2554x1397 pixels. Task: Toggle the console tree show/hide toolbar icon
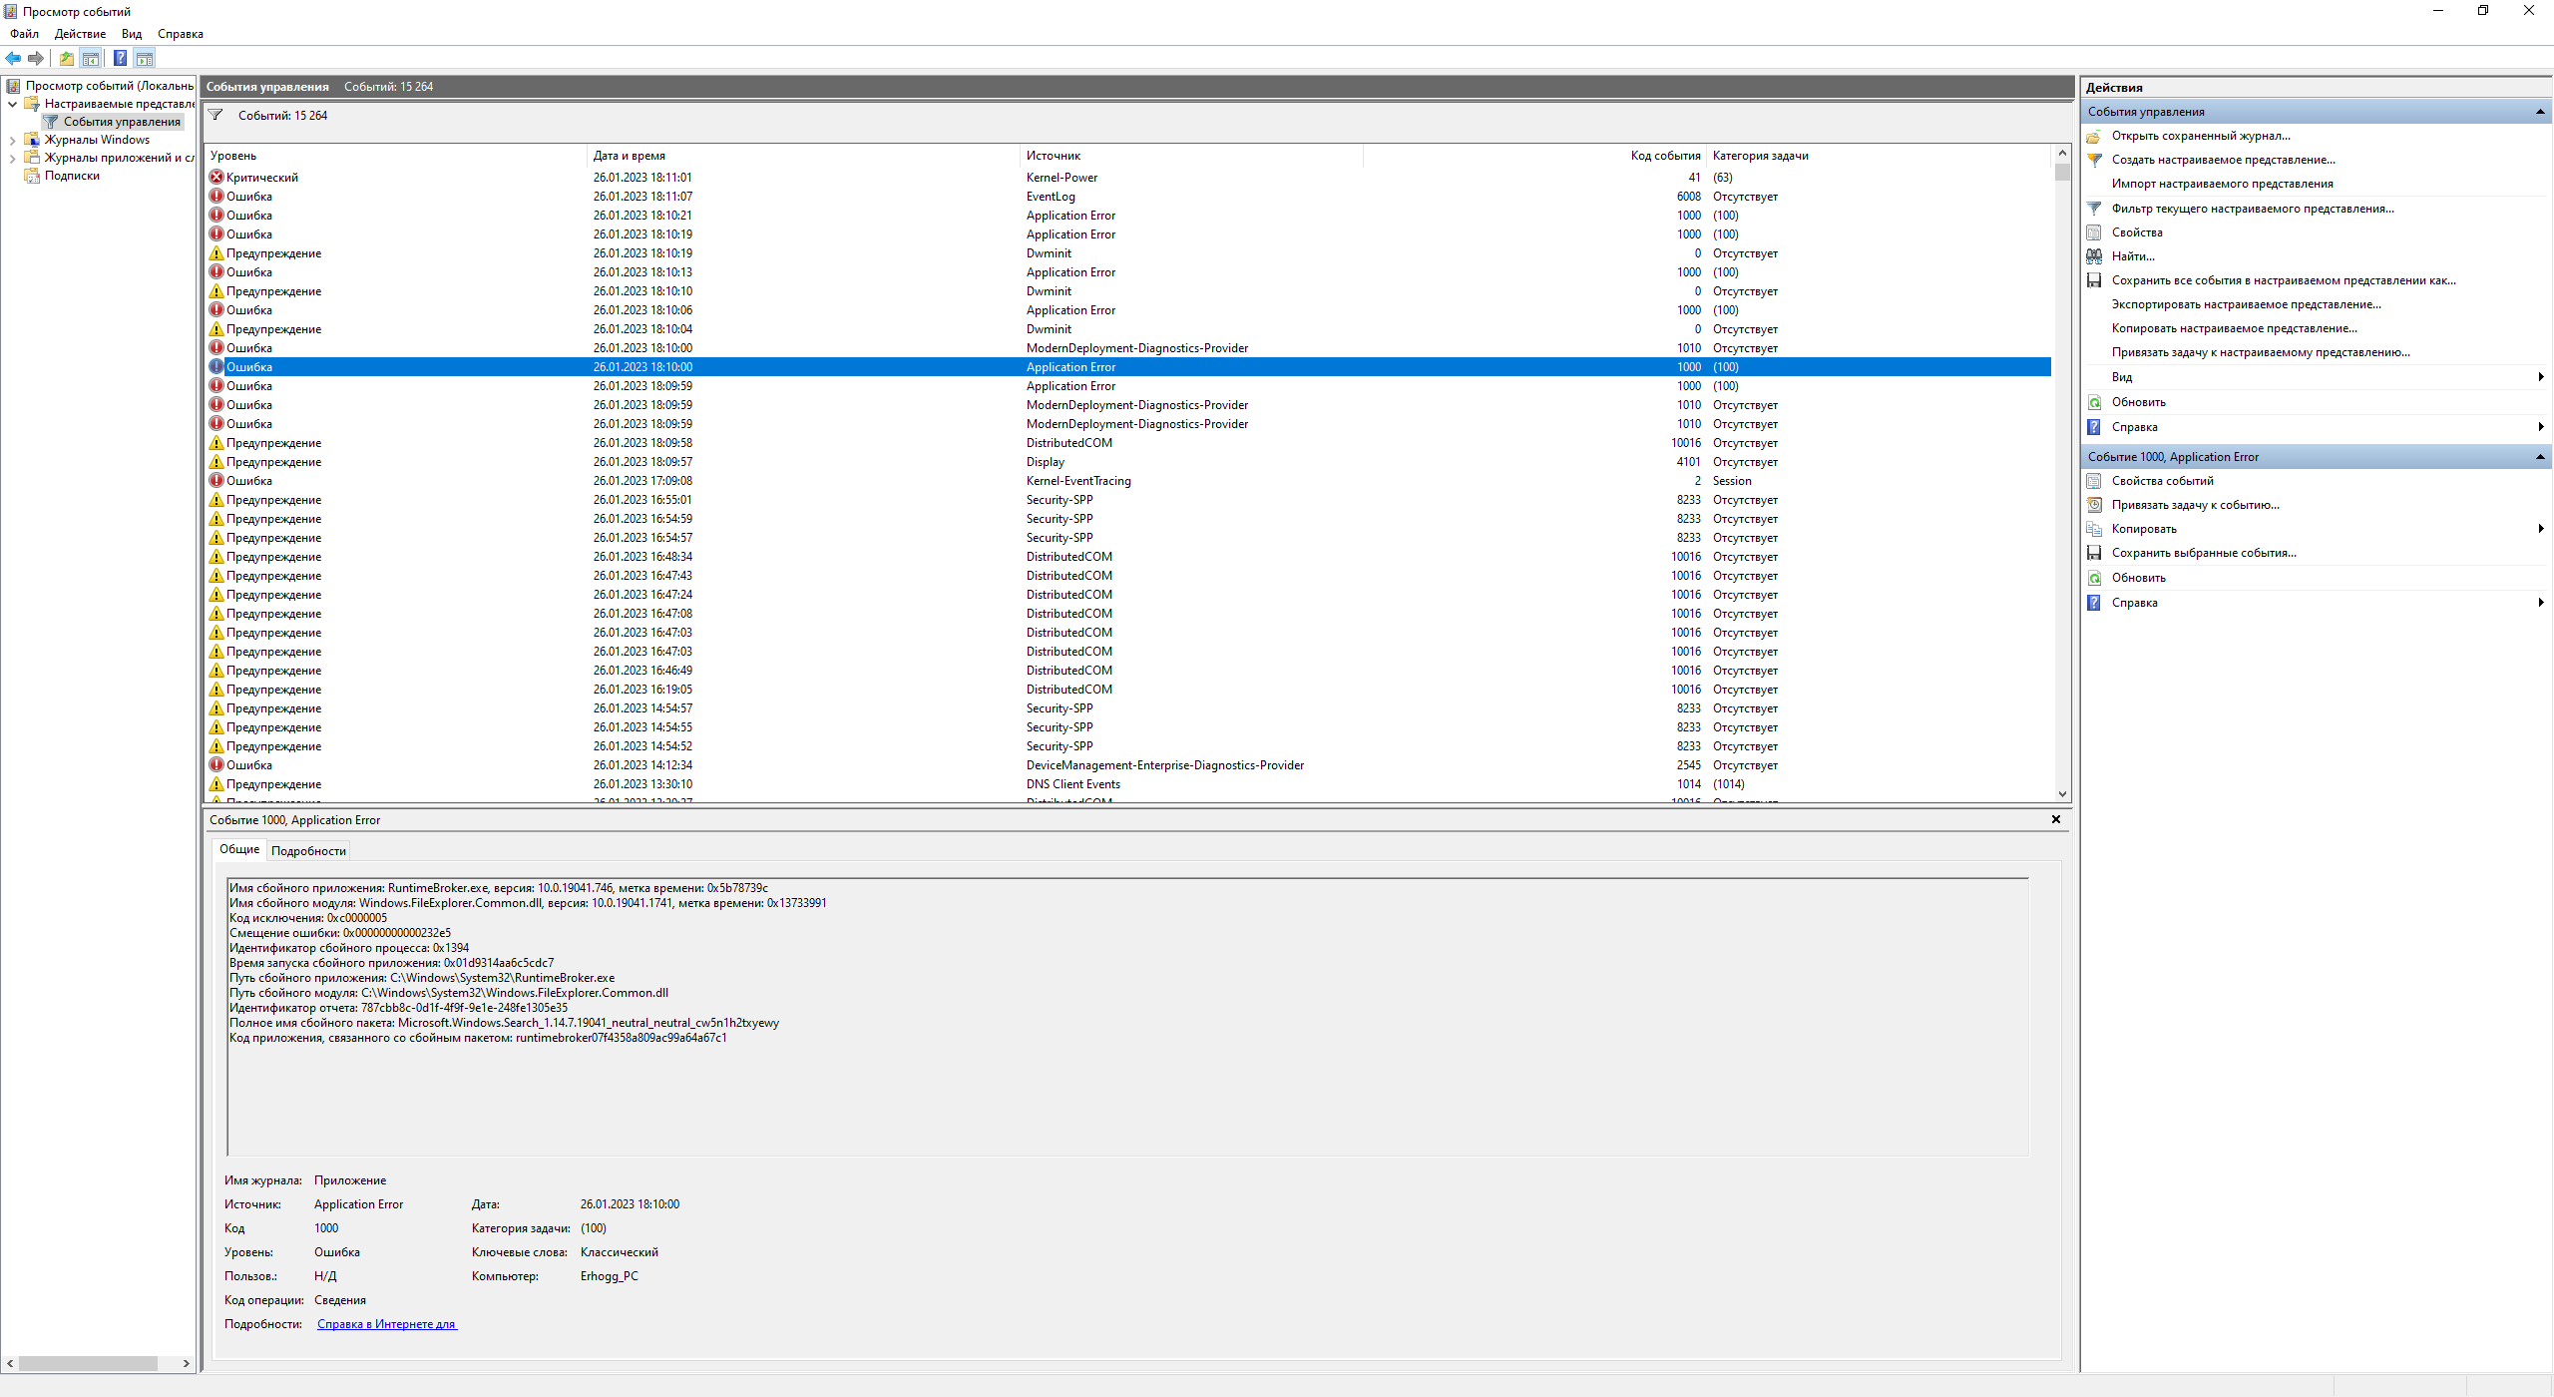(91, 58)
